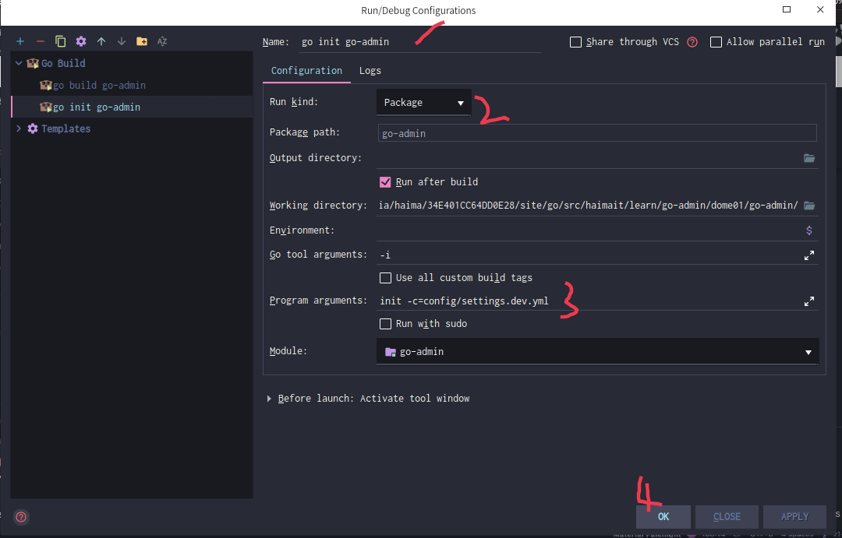
Task: Collapse the Go Build tree node
Action: [19, 63]
